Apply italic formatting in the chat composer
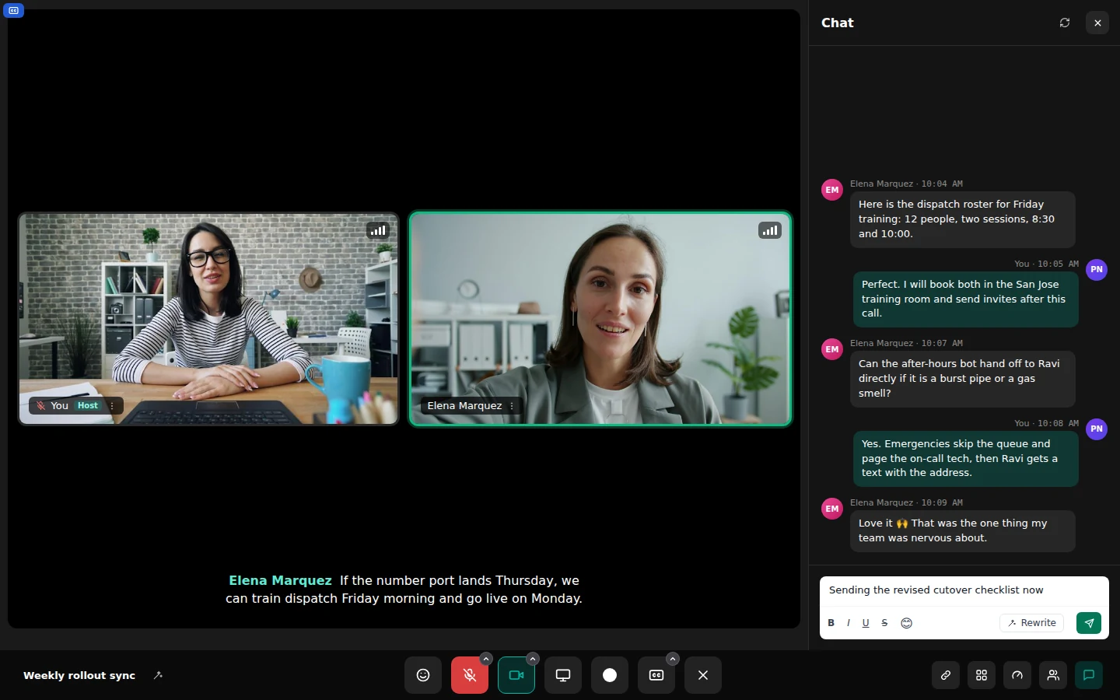Image resolution: width=1120 pixels, height=700 pixels. coord(849,623)
